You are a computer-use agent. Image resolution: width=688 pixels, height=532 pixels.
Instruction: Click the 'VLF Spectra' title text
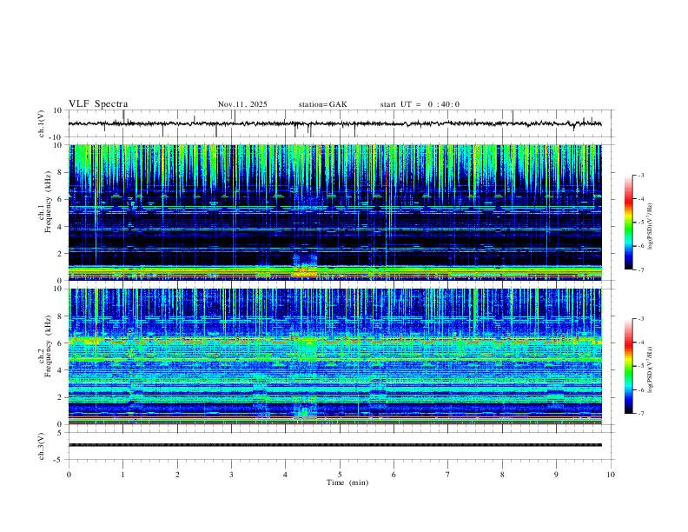tap(98, 104)
